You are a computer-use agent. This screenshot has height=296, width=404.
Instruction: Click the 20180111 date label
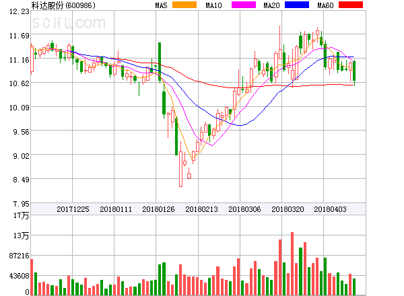click(x=116, y=209)
